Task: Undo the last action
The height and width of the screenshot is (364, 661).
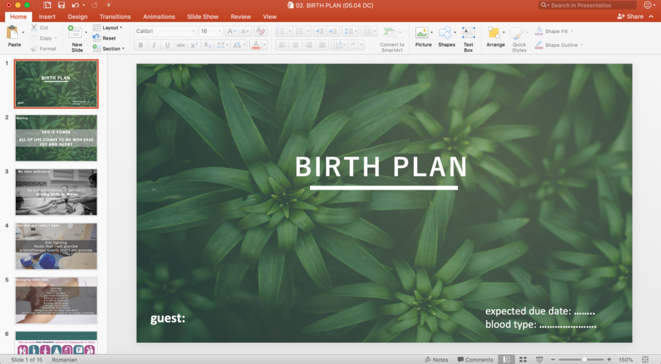Action: (x=75, y=5)
